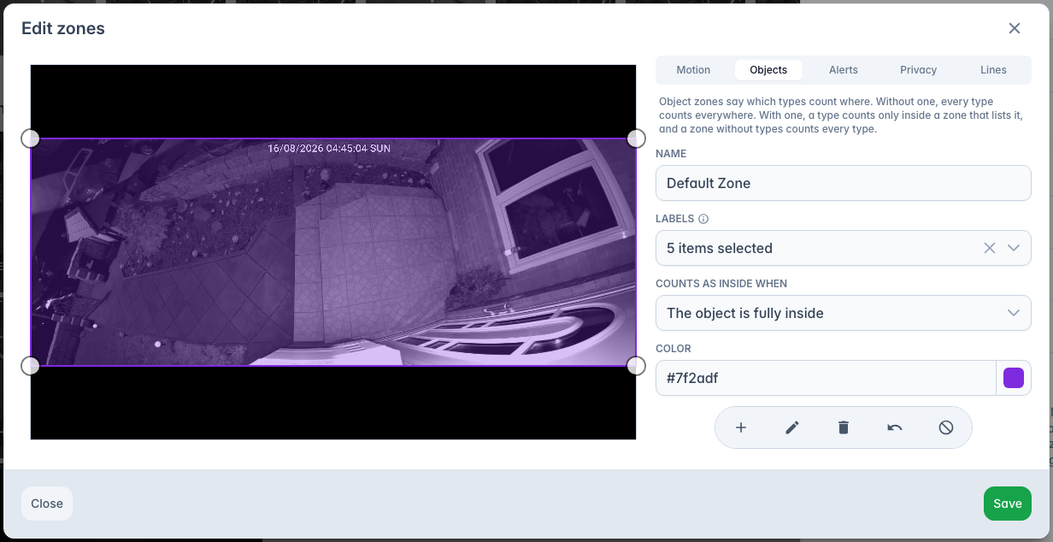
Task: Click the Labels info icon
Action: point(703,219)
